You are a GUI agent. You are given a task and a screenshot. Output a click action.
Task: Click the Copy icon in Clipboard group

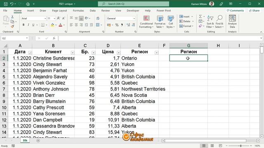12,22
